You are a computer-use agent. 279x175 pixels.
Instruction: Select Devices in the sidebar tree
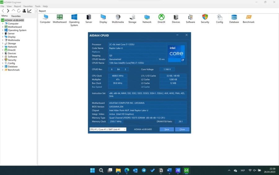tap(12, 53)
